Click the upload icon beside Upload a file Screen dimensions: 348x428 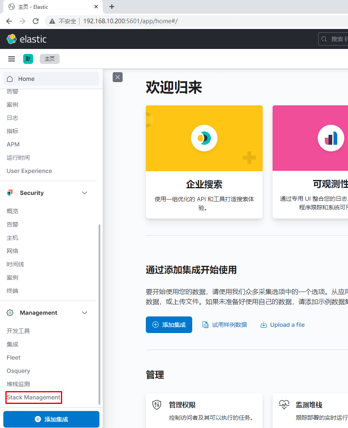click(x=263, y=325)
